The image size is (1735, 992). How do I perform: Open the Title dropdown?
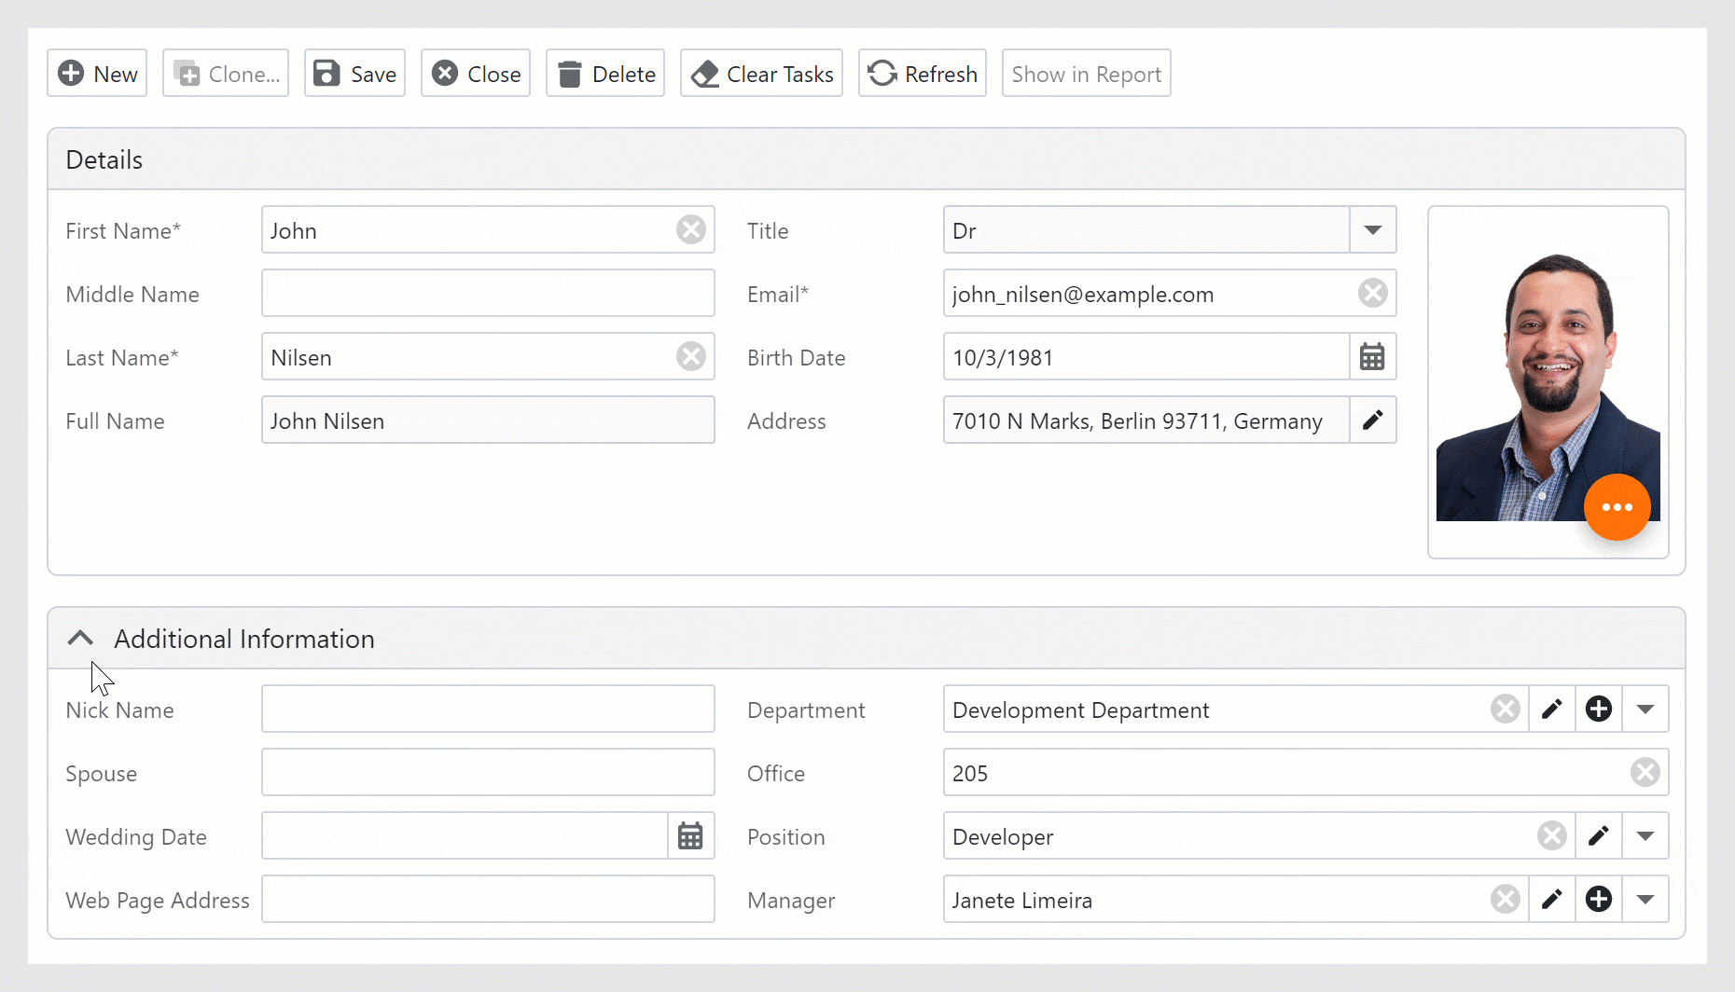(1372, 229)
